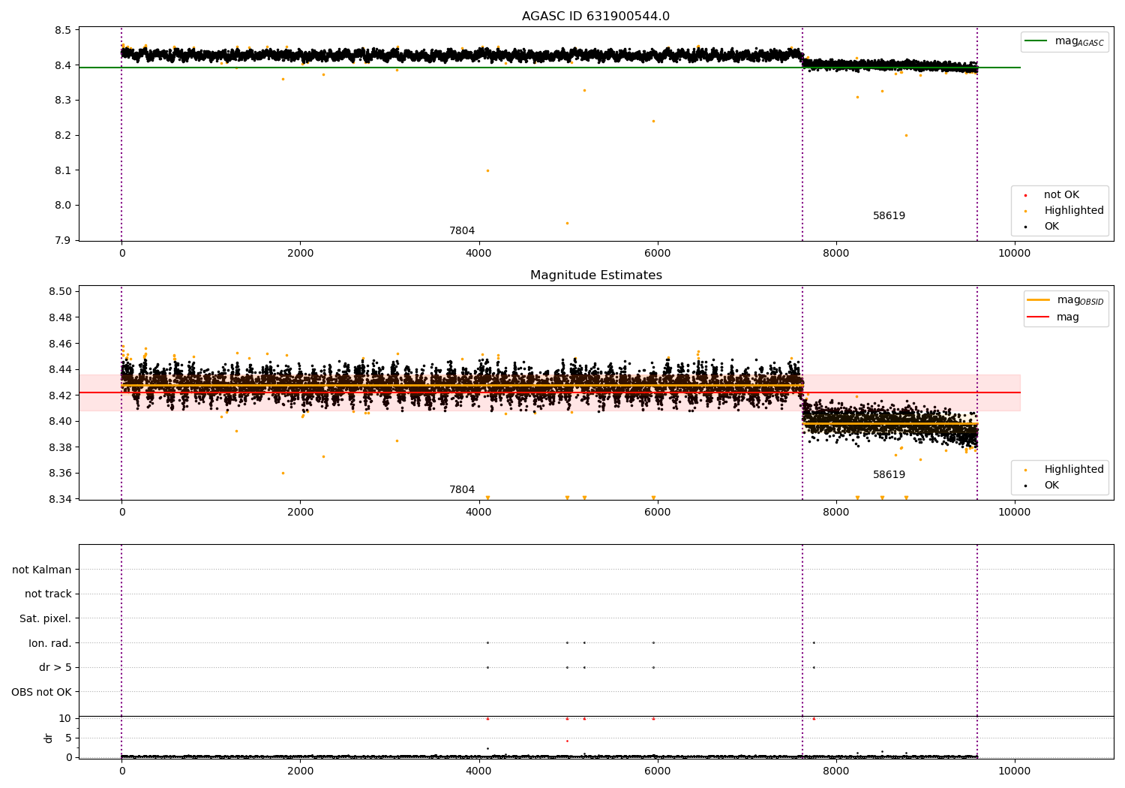Click the '8.34' y-tick in middle plot
Image resolution: width=1125 pixels, height=788 pixels.
60,499
